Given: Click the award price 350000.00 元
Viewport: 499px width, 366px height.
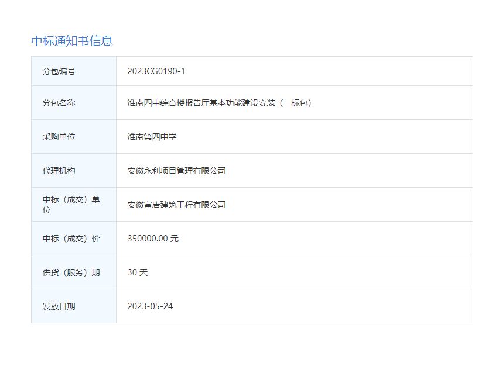Looking at the screenshot, I should [x=153, y=238].
